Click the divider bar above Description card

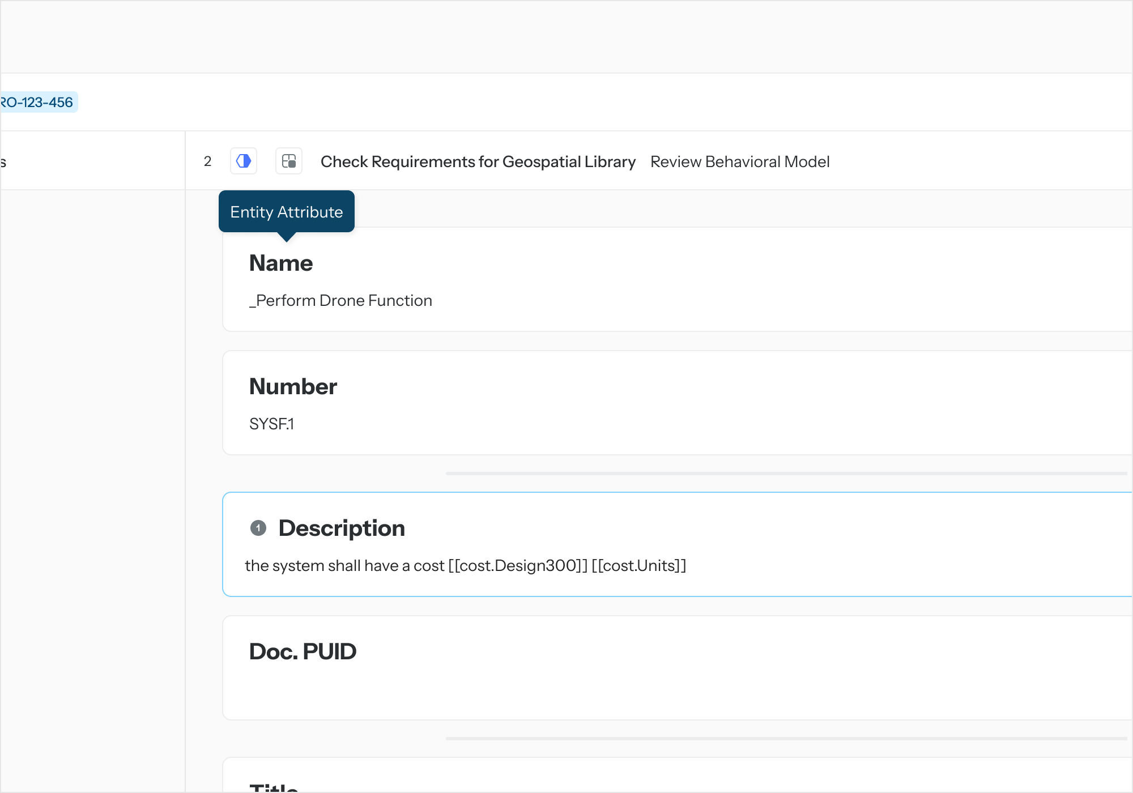coord(786,473)
